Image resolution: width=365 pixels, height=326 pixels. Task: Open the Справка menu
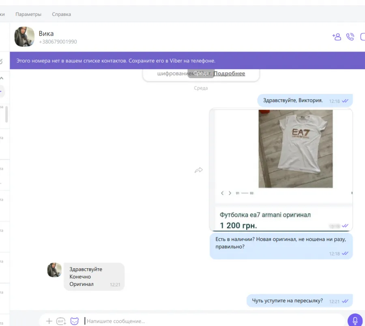point(62,14)
